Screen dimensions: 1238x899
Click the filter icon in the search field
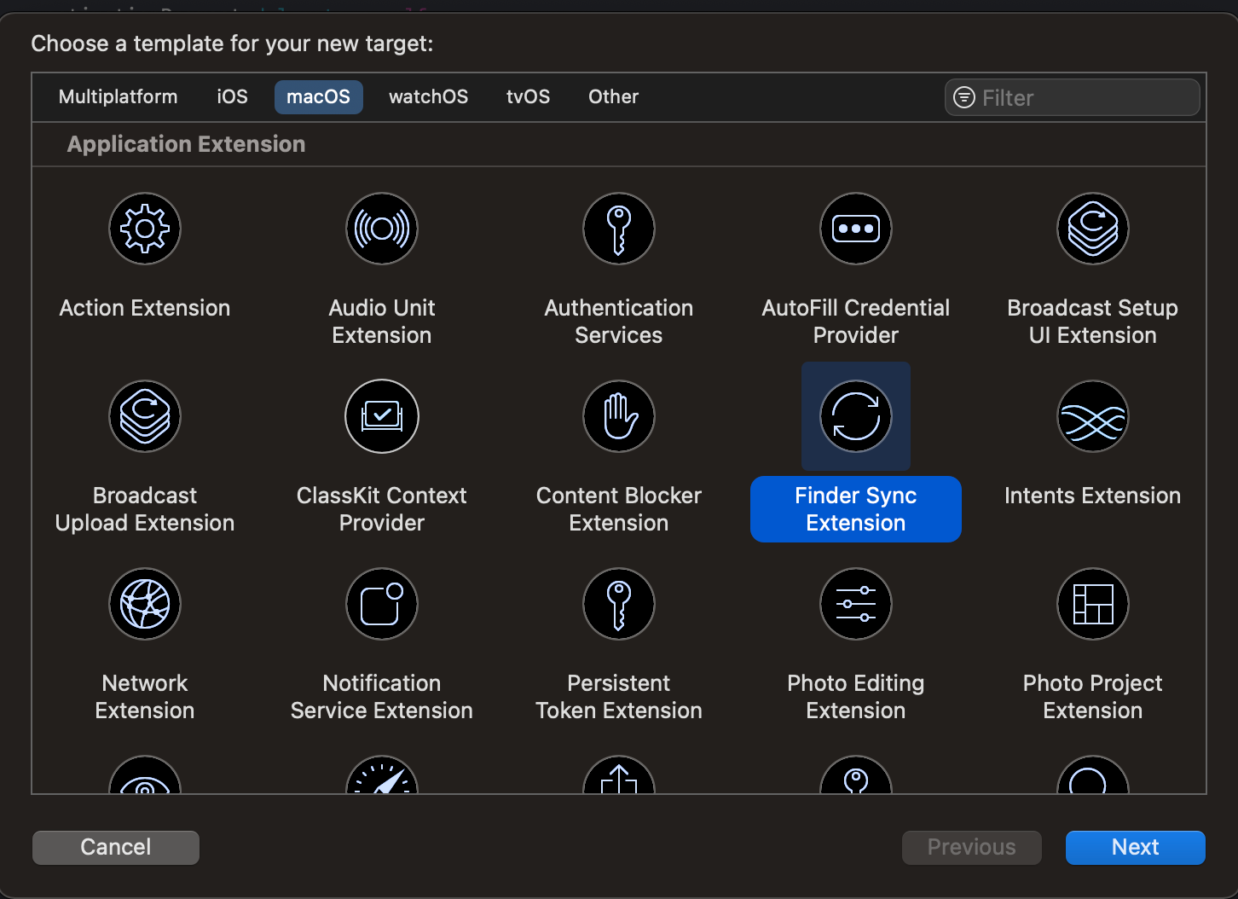[x=964, y=97]
